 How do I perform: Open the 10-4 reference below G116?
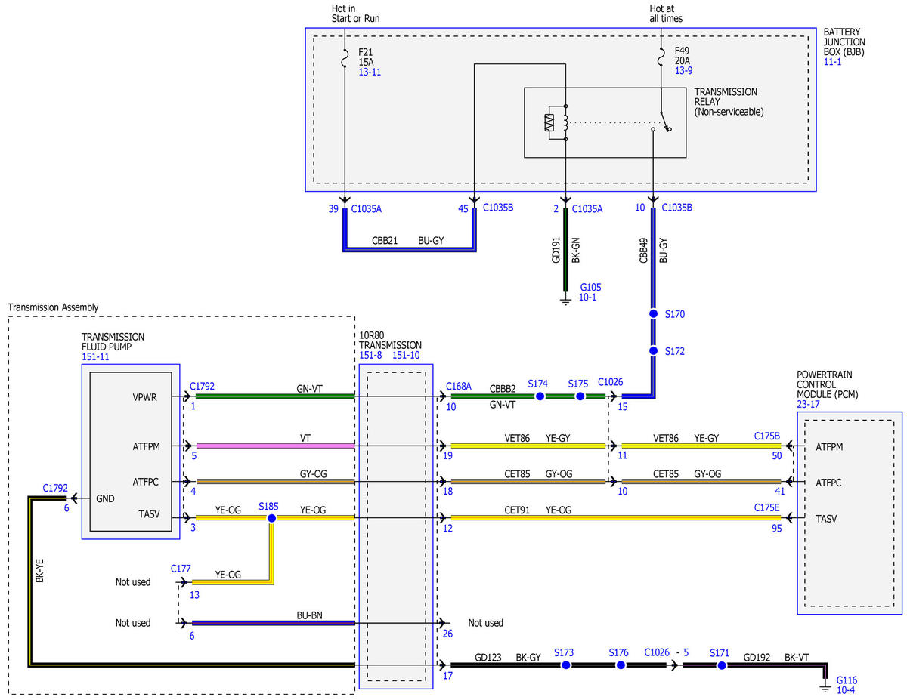[x=846, y=691]
